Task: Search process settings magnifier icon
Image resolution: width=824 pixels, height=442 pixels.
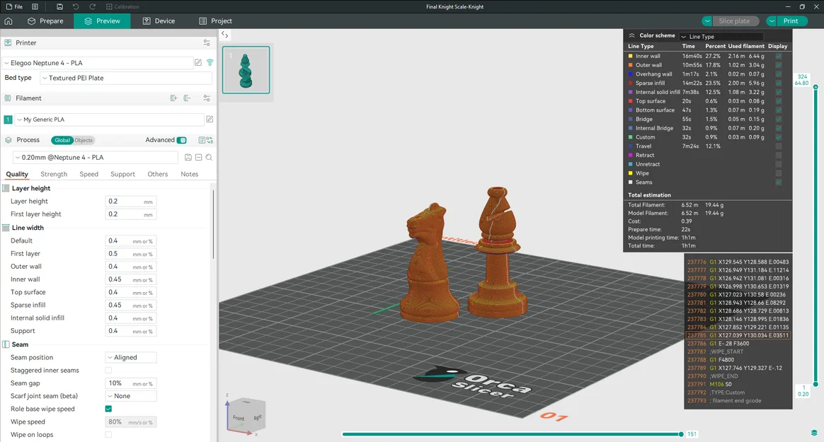Action: [209, 158]
